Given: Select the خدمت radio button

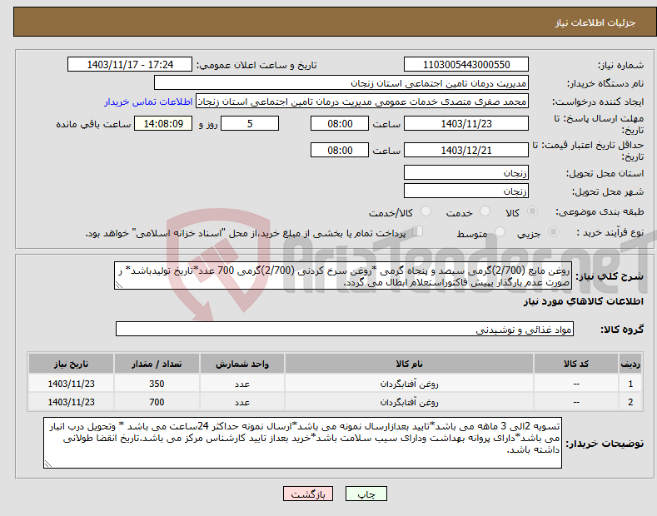Looking at the screenshot, I should pyautogui.click(x=485, y=211).
